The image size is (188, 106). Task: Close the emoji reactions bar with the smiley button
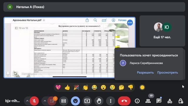[x=75, y=101]
